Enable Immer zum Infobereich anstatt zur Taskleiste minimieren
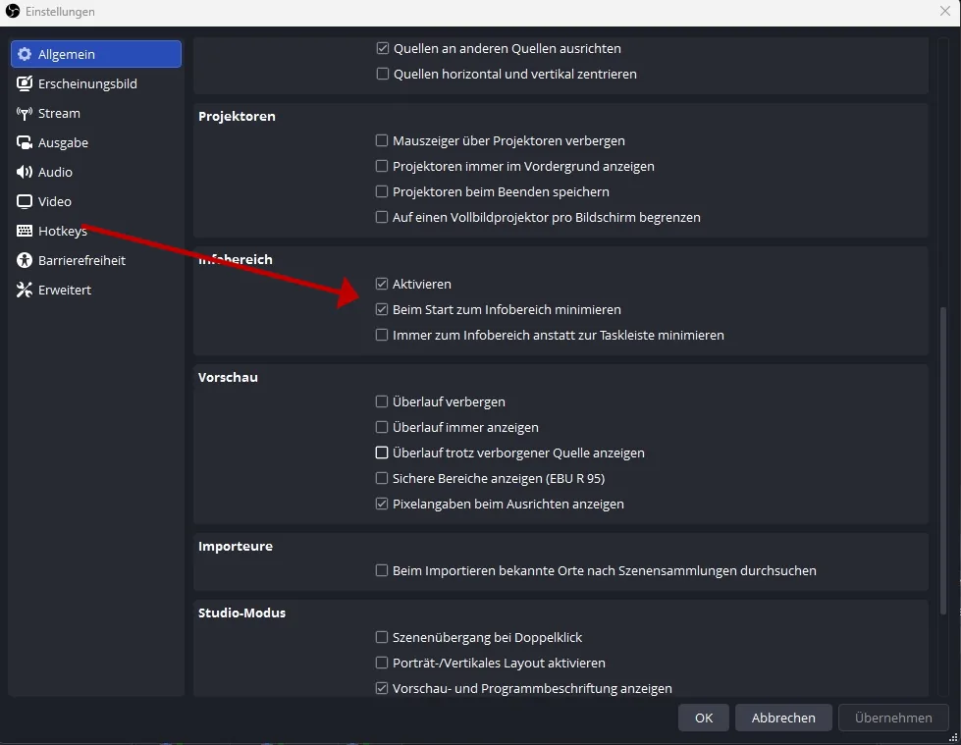This screenshot has width=961, height=745. pyautogui.click(x=381, y=335)
